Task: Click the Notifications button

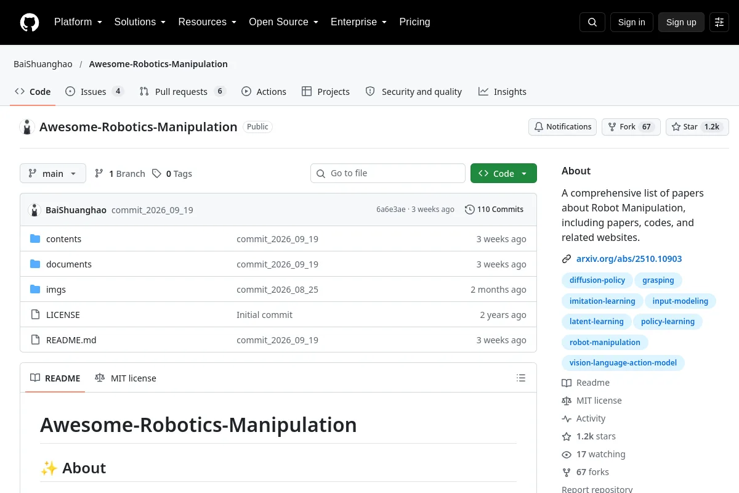Action: point(562,127)
